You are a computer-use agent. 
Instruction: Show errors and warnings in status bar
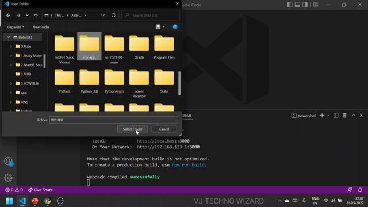(x=14, y=190)
